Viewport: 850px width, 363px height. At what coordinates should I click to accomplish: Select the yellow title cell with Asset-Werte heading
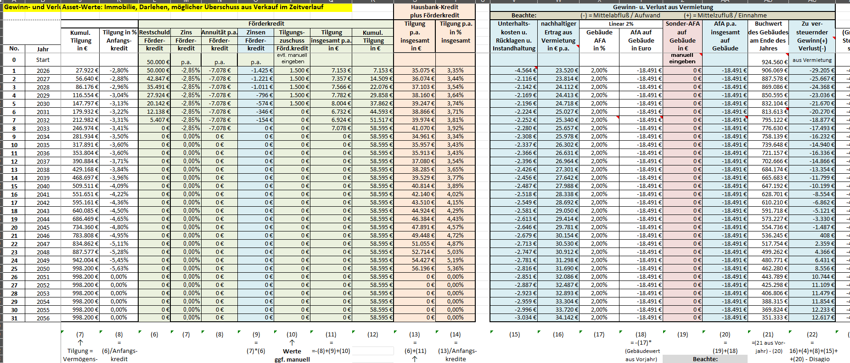(207, 7)
